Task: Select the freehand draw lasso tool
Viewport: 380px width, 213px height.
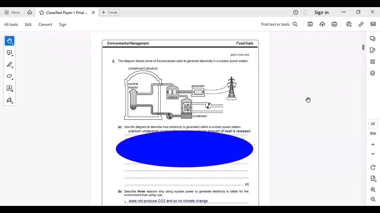Action: (x=9, y=77)
